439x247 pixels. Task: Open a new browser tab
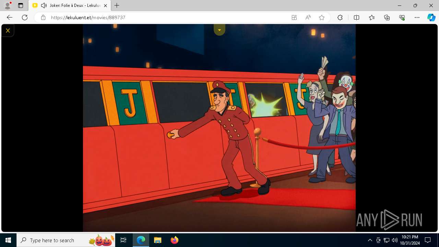(117, 5)
